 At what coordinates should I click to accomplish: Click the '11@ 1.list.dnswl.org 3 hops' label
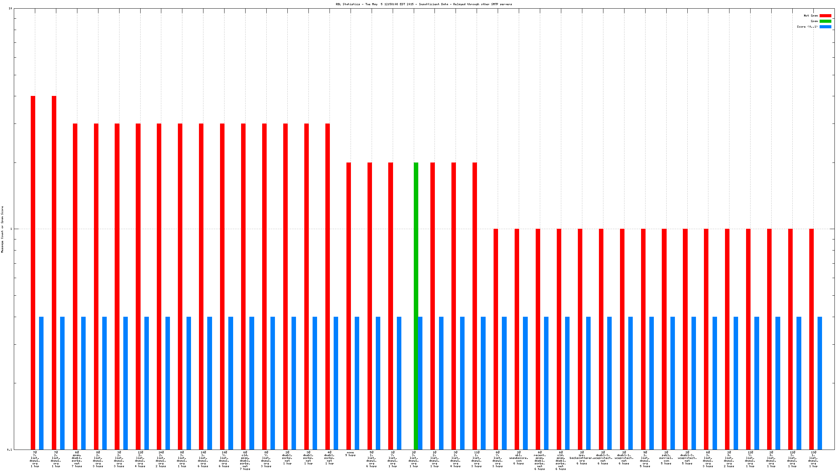pyautogui.click(x=477, y=459)
